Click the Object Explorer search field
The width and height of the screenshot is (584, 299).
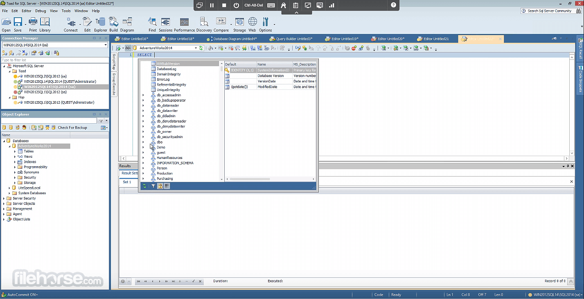pyautogui.click(x=50, y=121)
